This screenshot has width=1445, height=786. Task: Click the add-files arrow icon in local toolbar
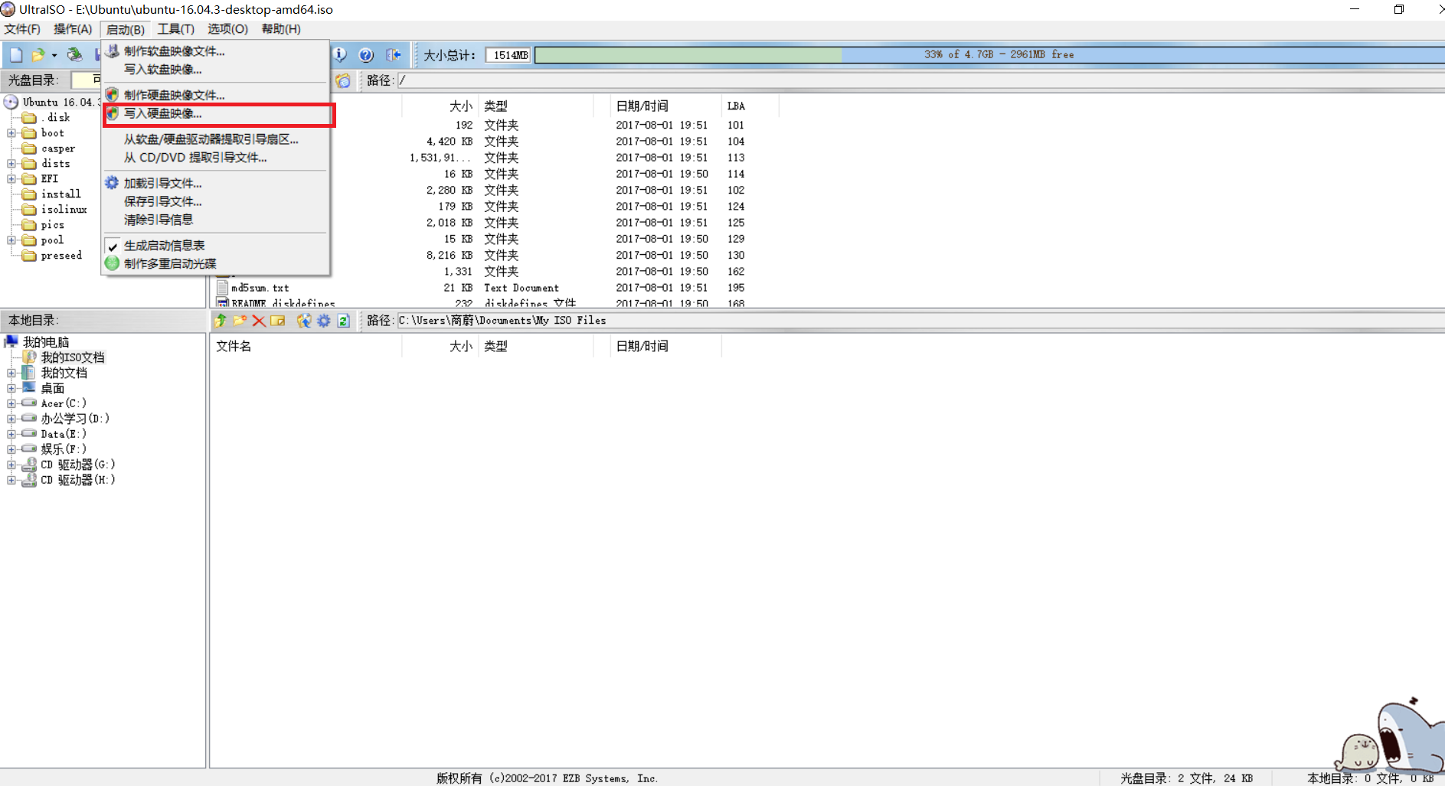click(x=304, y=321)
